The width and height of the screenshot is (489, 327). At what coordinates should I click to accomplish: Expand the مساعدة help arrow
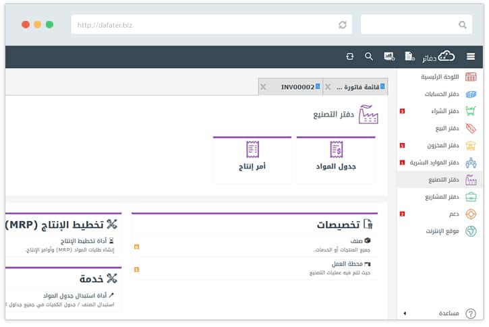point(405,314)
